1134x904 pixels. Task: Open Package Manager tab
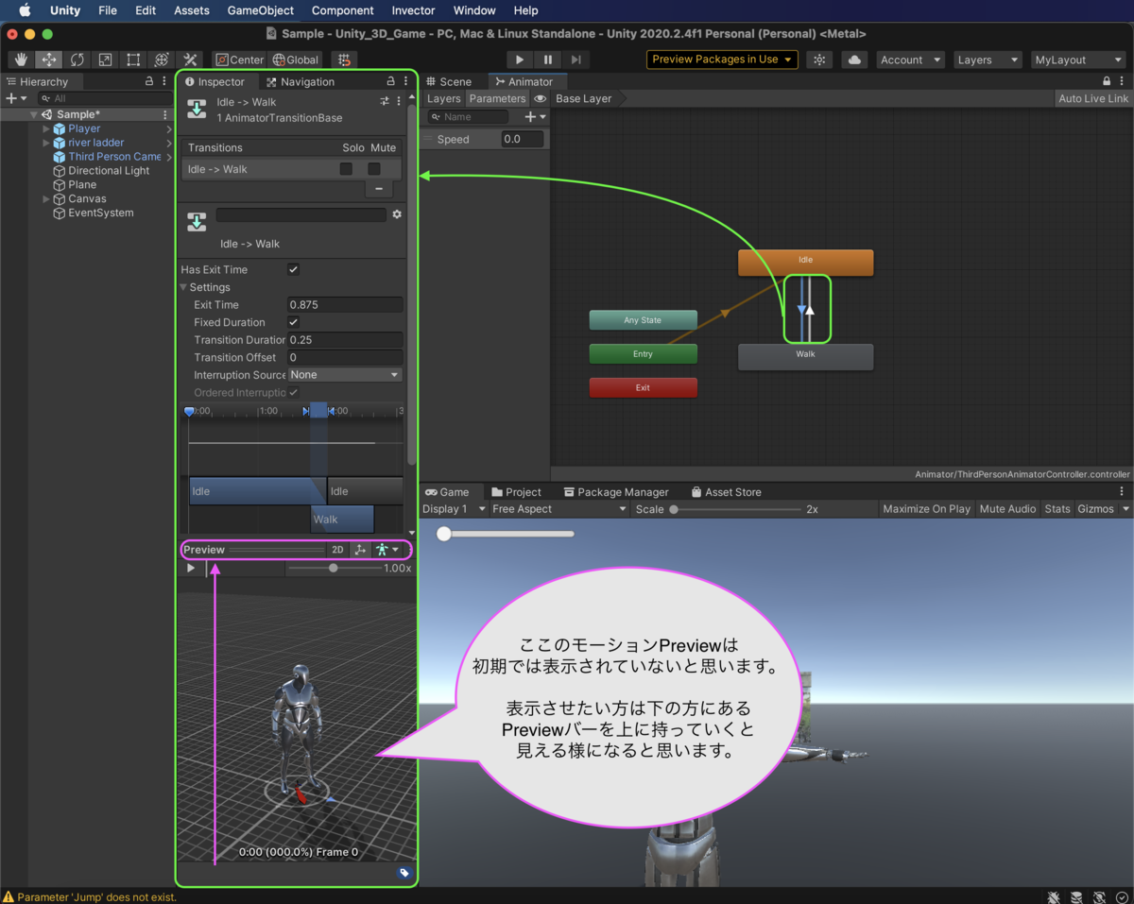coord(616,492)
